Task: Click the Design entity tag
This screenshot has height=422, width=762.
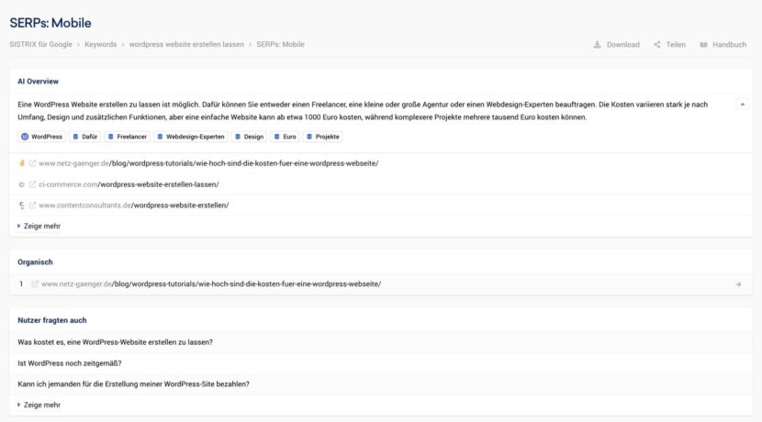Action: click(249, 137)
